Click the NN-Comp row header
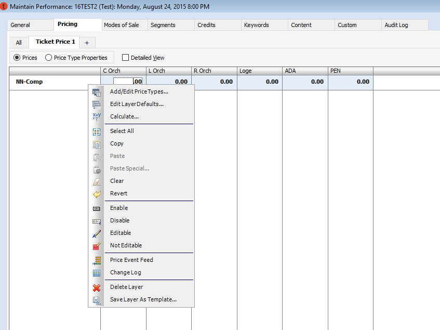The width and height of the screenshot is (440, 330). click(x=55, y=83)
